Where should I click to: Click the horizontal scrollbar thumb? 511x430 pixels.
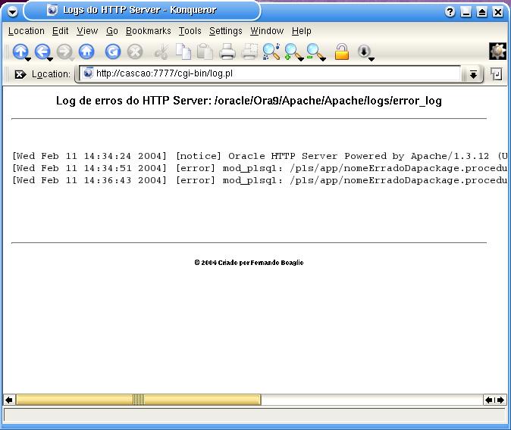tap(139, 400)
